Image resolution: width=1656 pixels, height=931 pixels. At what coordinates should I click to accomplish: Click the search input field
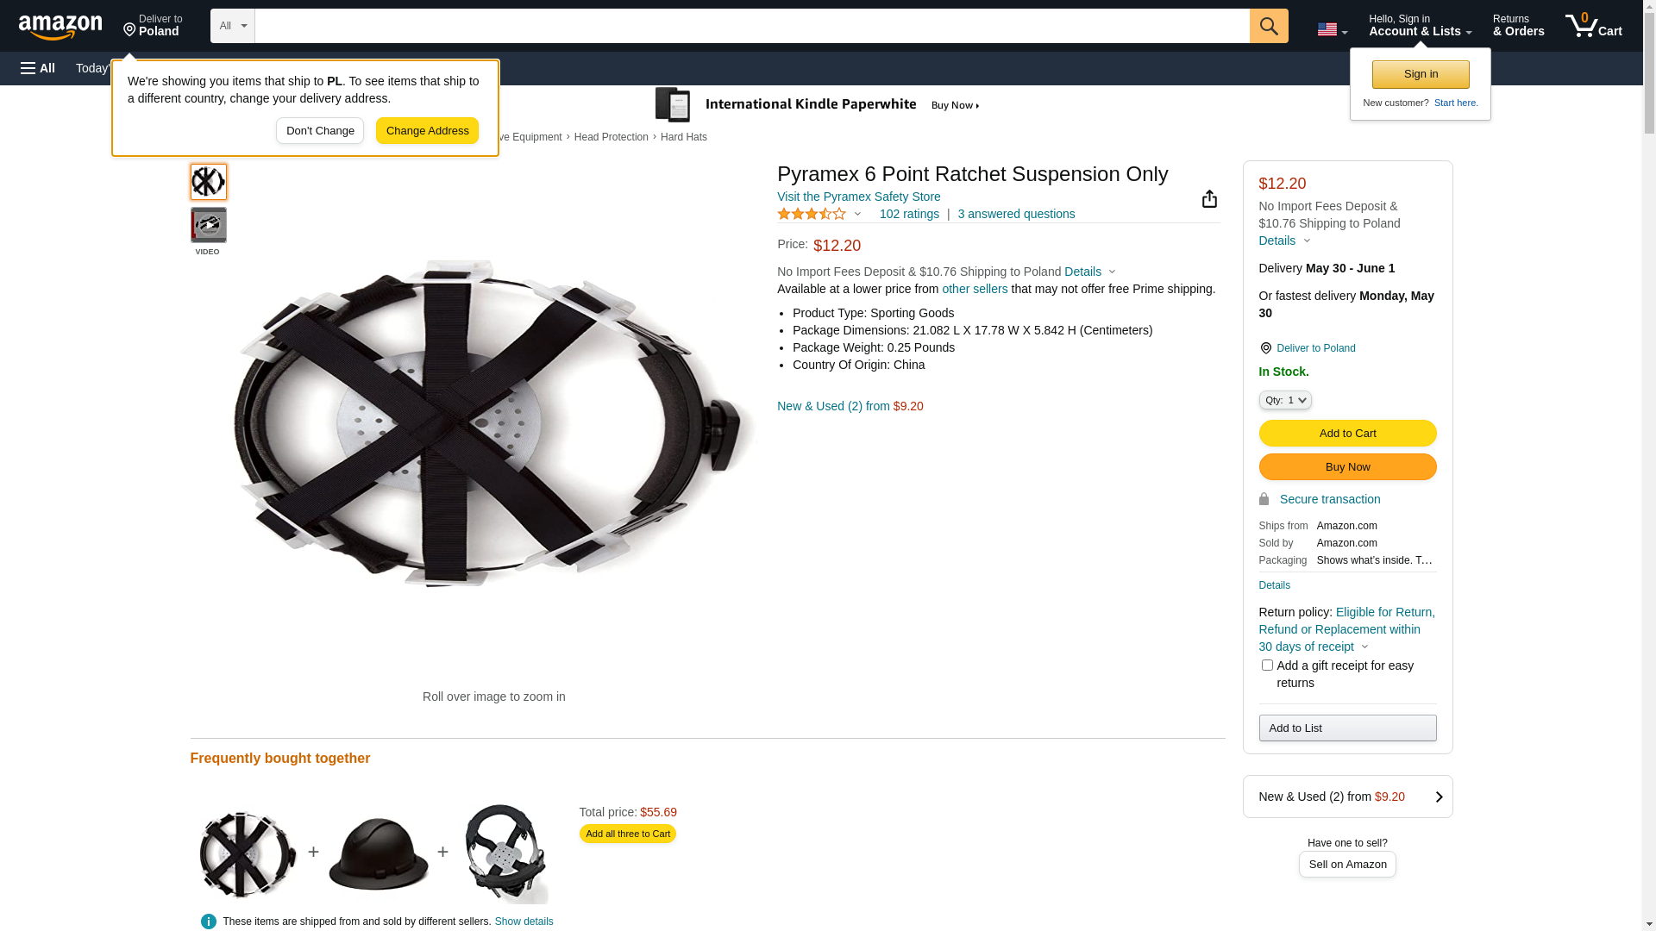[x=752, y=26]
